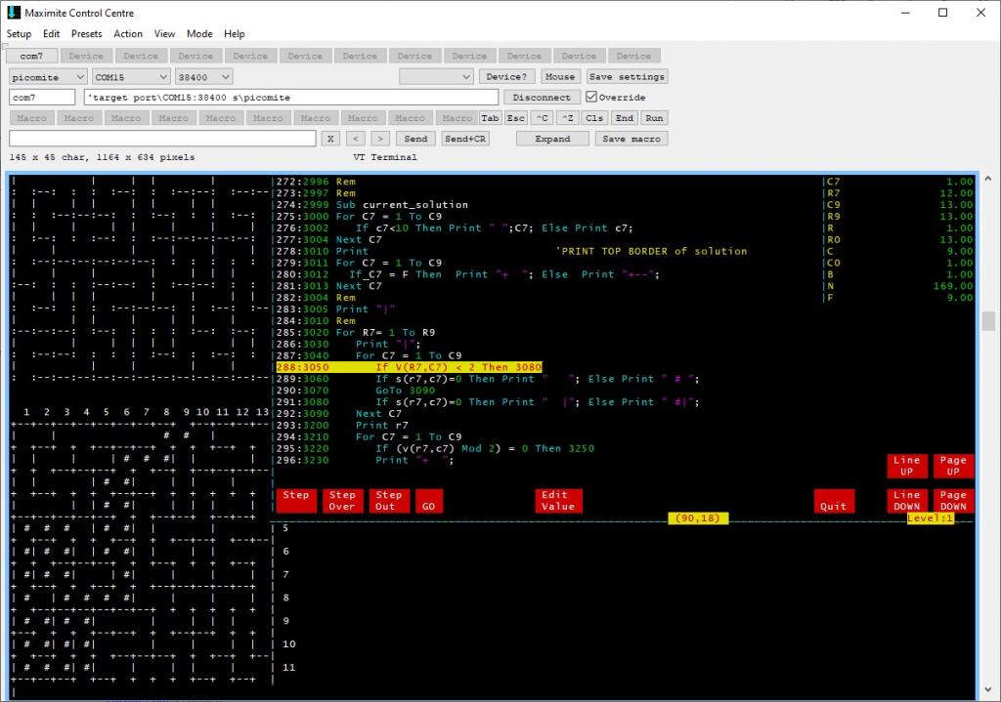The width and height of the screenshot is (1001, 702).
Task: Click the Edit Value button
Action: 558,500
